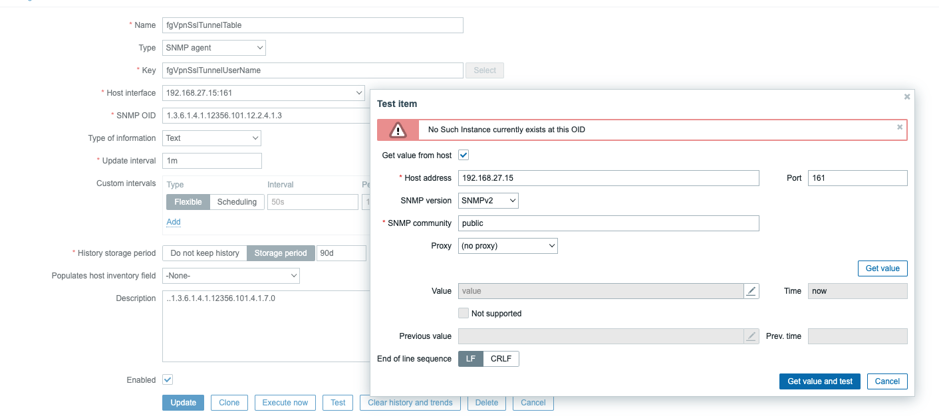Click the warning triangle icon
The width and height of the screenshot is (939, 418).
click(x=398, y=130)
